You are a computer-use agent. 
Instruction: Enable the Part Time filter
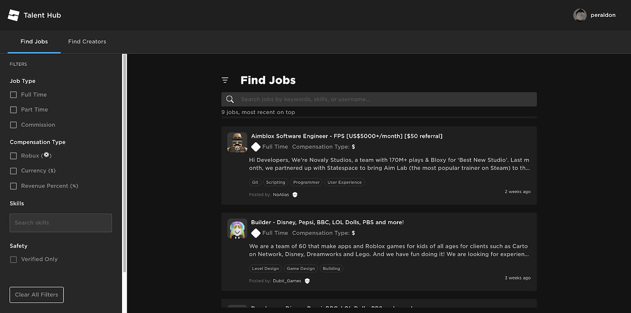point(14,110)
